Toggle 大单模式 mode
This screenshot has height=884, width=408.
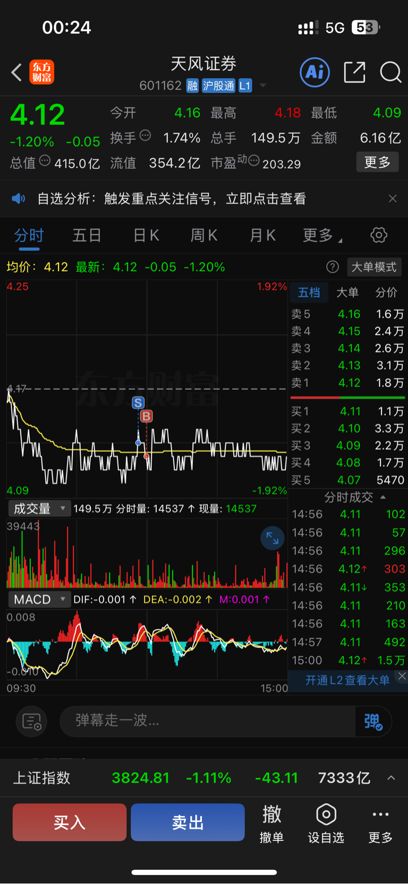coord(374,267)
